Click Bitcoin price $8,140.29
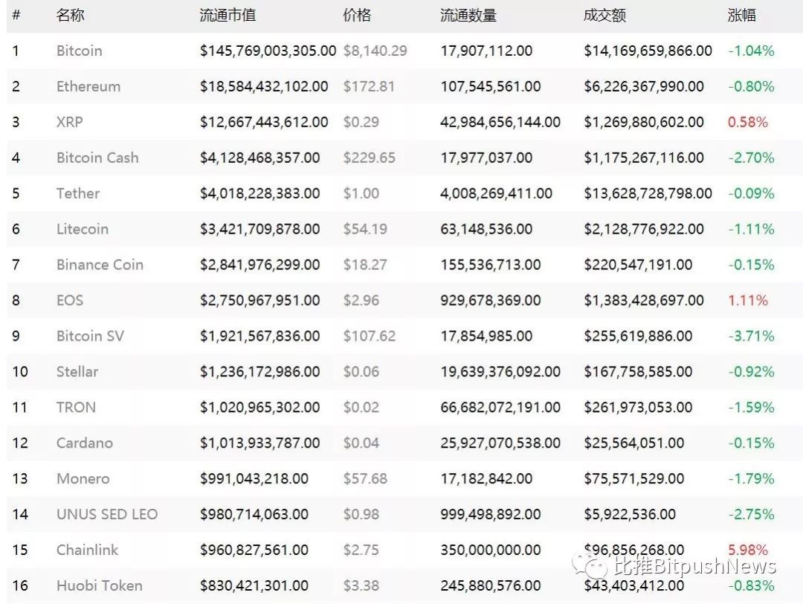 coord(375,51)
